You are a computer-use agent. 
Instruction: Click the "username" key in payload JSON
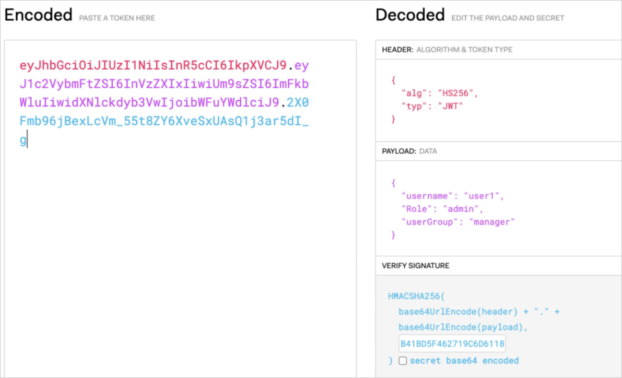[x=425, y=196]
